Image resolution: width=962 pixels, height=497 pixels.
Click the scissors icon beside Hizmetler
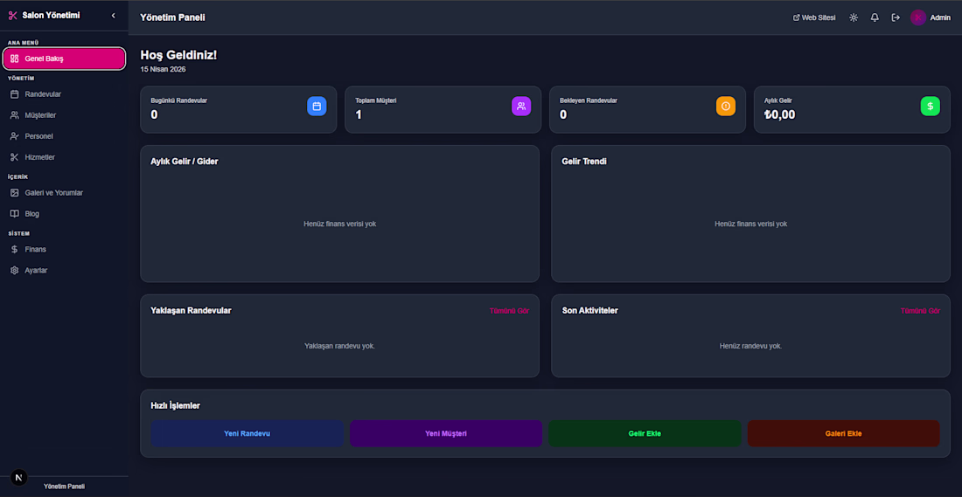point(15,157)
